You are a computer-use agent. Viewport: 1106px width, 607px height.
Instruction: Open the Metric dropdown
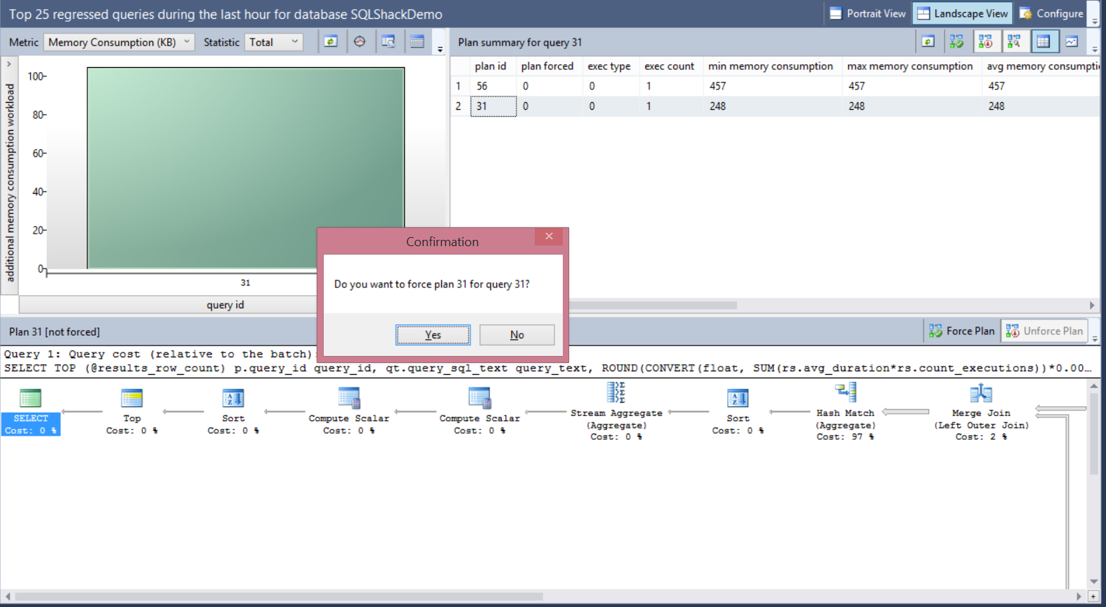click(119, 42)
